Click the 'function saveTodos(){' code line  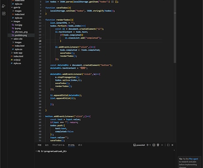[x=58, y=8]
